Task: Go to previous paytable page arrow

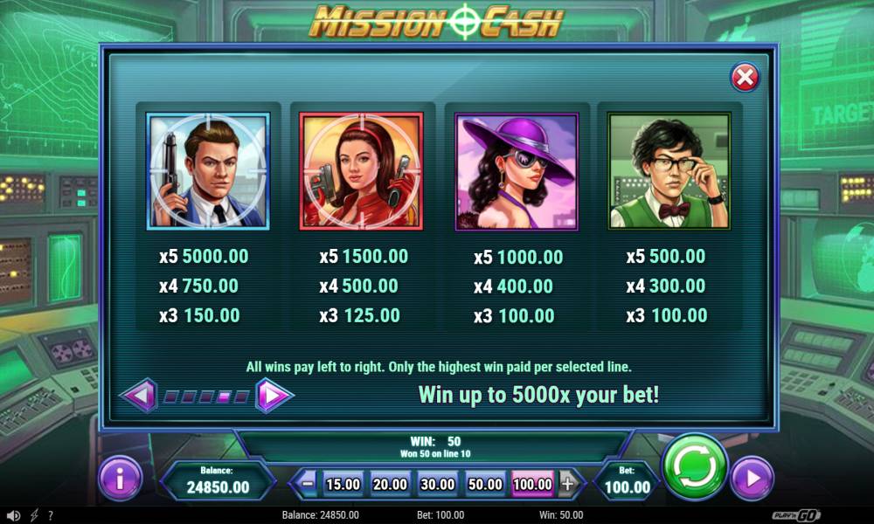Action: point(140,396)
